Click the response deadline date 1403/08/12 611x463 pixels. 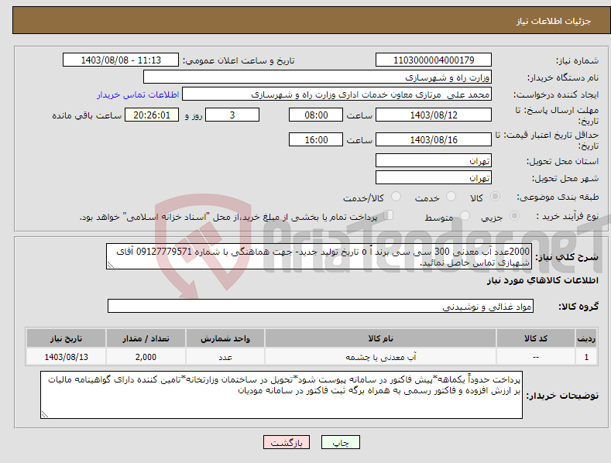[x=434, y=115]
